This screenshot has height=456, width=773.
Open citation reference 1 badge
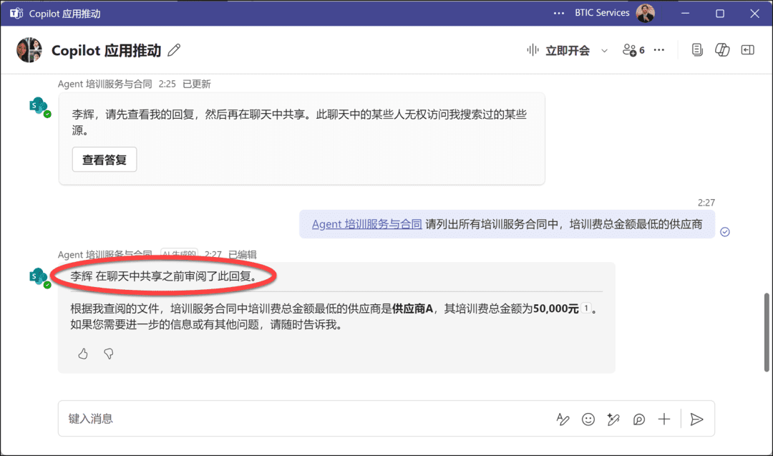tap(586, 308)
